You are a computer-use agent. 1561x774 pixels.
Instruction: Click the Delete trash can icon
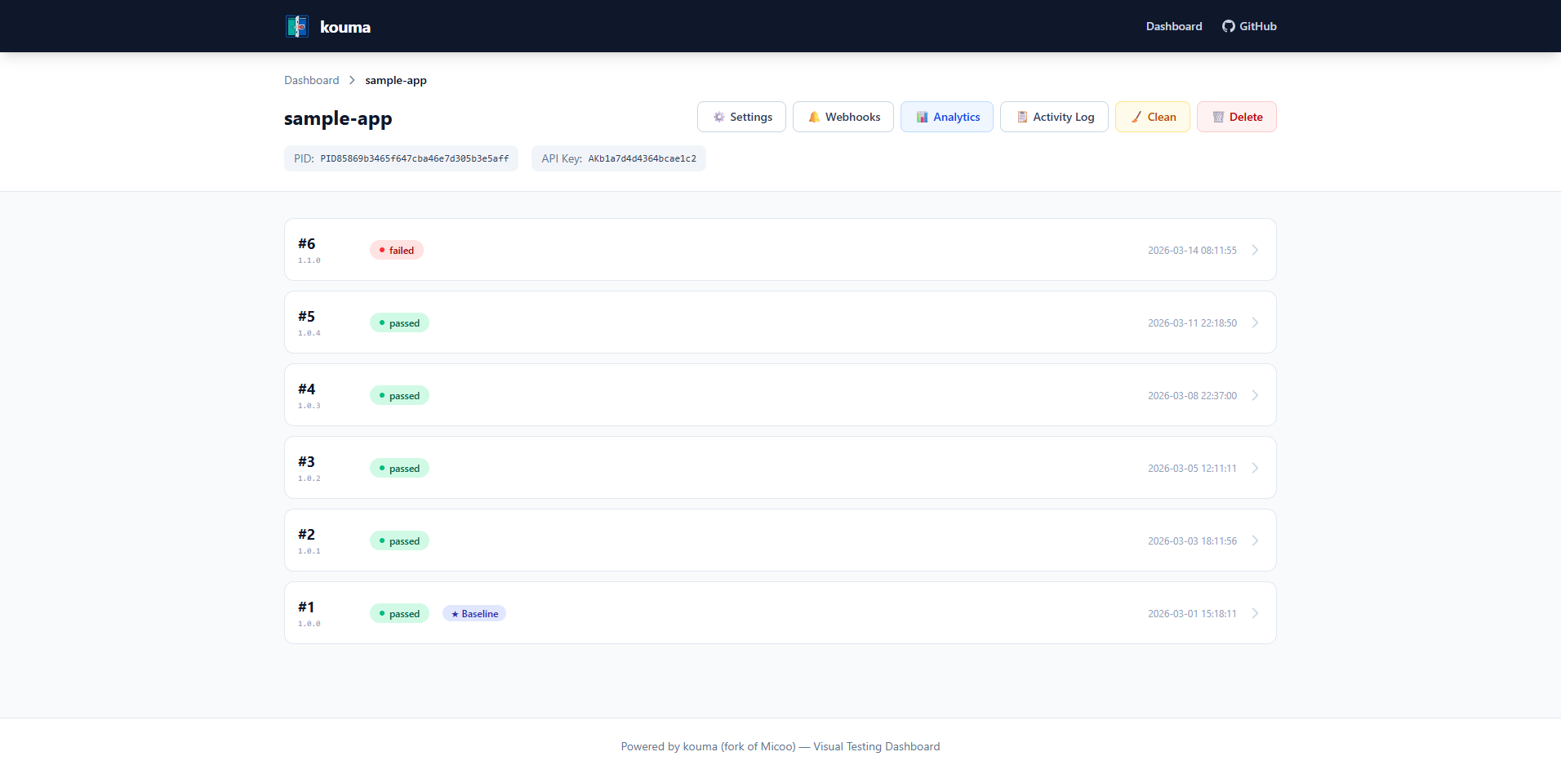[x=1218, y=117]
